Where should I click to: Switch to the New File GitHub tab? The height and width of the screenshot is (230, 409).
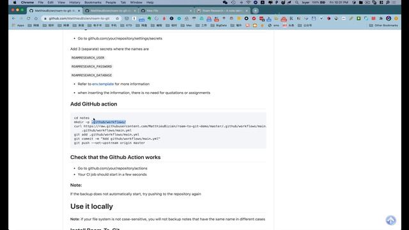(166, 11)
